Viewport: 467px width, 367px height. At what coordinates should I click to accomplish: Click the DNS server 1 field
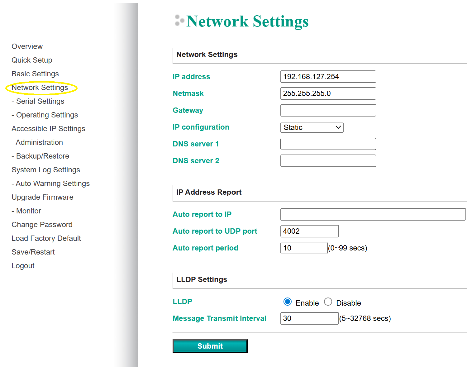pyautogui.click(x=328, y=144)
